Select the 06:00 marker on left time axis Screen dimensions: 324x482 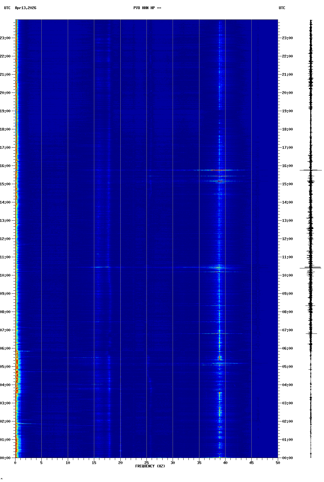click(x=5, y=348)
